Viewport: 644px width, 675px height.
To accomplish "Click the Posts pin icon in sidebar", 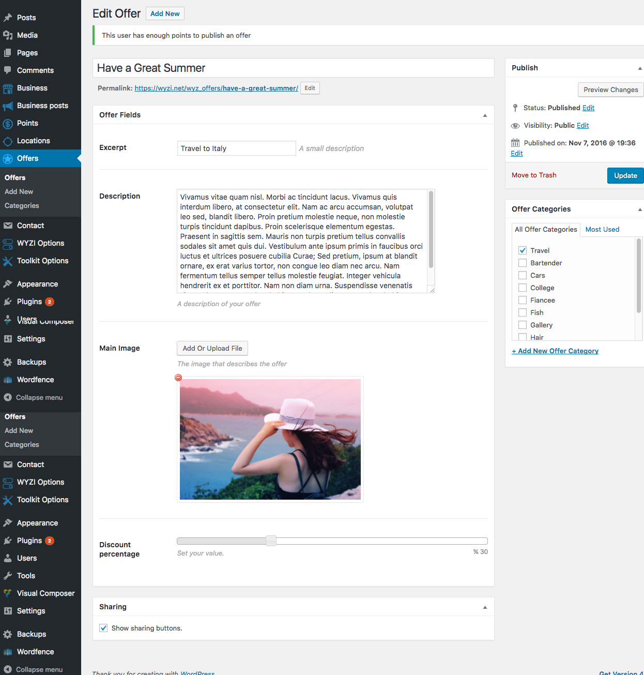I will 8,18.
